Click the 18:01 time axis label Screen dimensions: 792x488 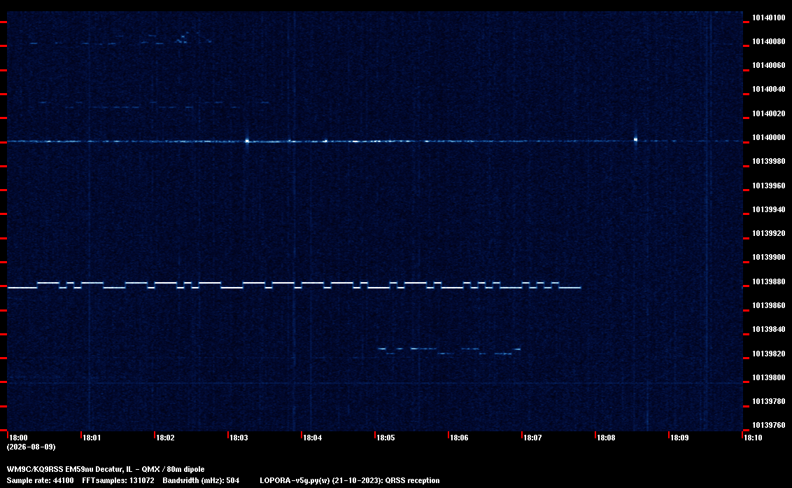coord(92,438)
